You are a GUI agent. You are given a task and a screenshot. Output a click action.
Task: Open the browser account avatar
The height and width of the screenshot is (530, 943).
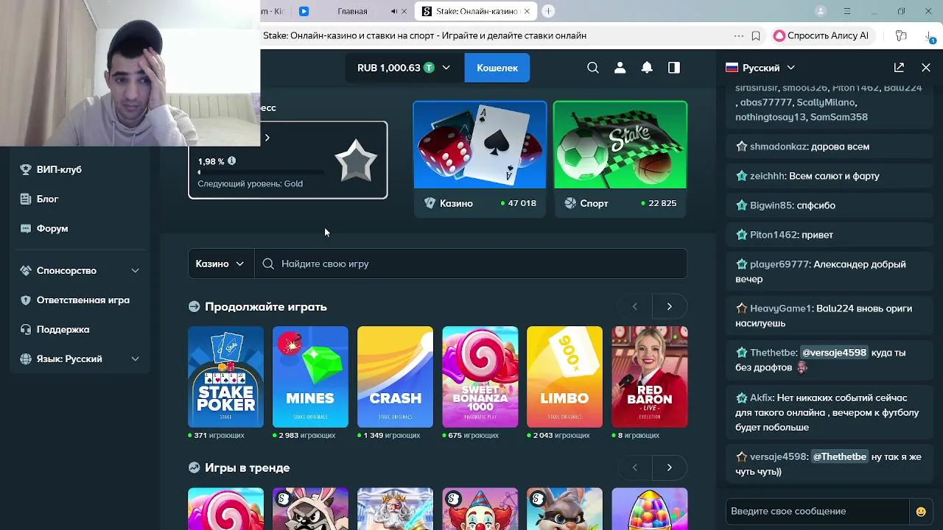point(821,11)
